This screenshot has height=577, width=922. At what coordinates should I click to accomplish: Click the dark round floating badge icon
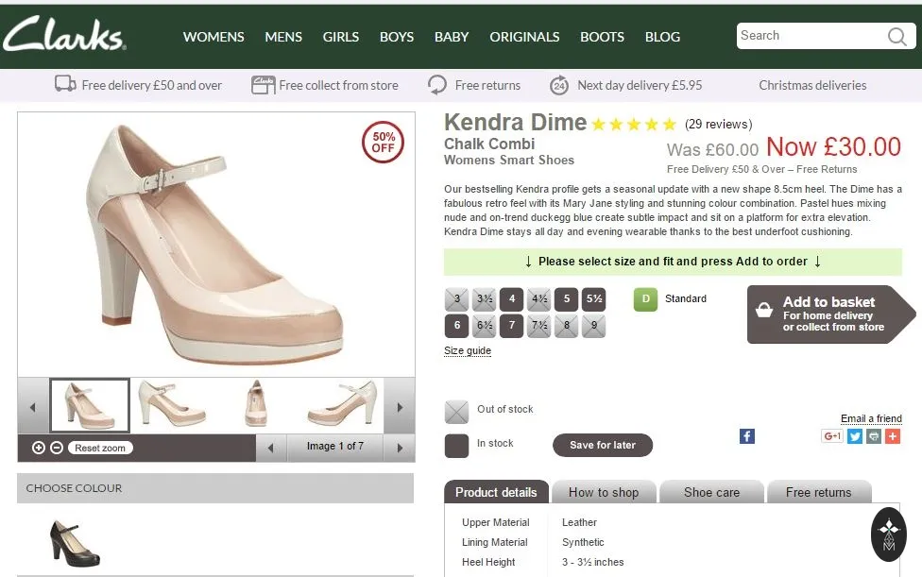pos(889,535)
